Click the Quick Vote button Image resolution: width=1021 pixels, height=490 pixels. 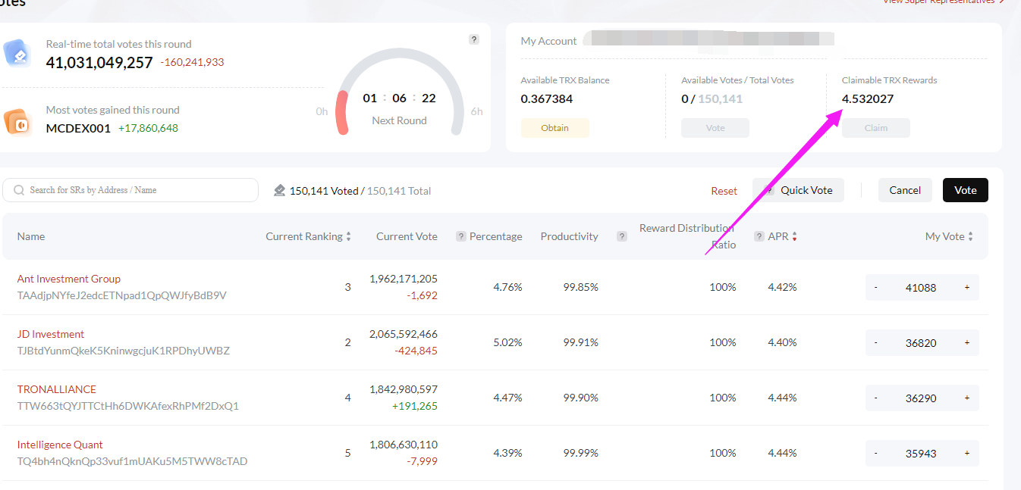click(798, 190)
